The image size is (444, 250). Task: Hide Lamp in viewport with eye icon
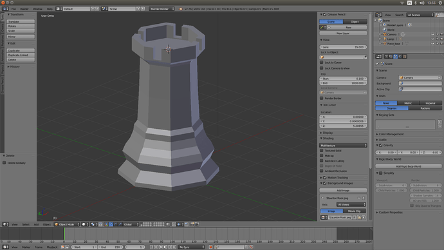[432, 39]
